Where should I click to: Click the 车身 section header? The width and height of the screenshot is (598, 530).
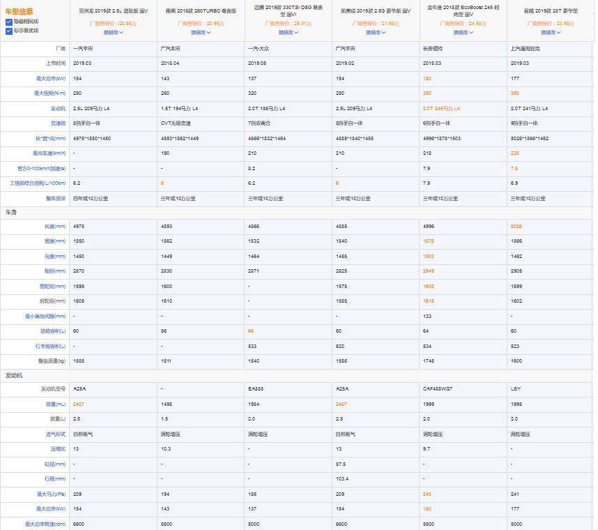pyautogui.click(x=11, y=213)
